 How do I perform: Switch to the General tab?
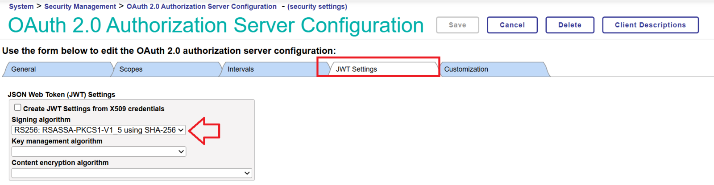tap(24, 69)
